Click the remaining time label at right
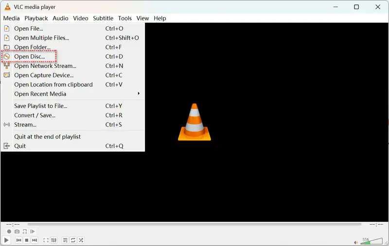The image size is (389, 246). 376,225
